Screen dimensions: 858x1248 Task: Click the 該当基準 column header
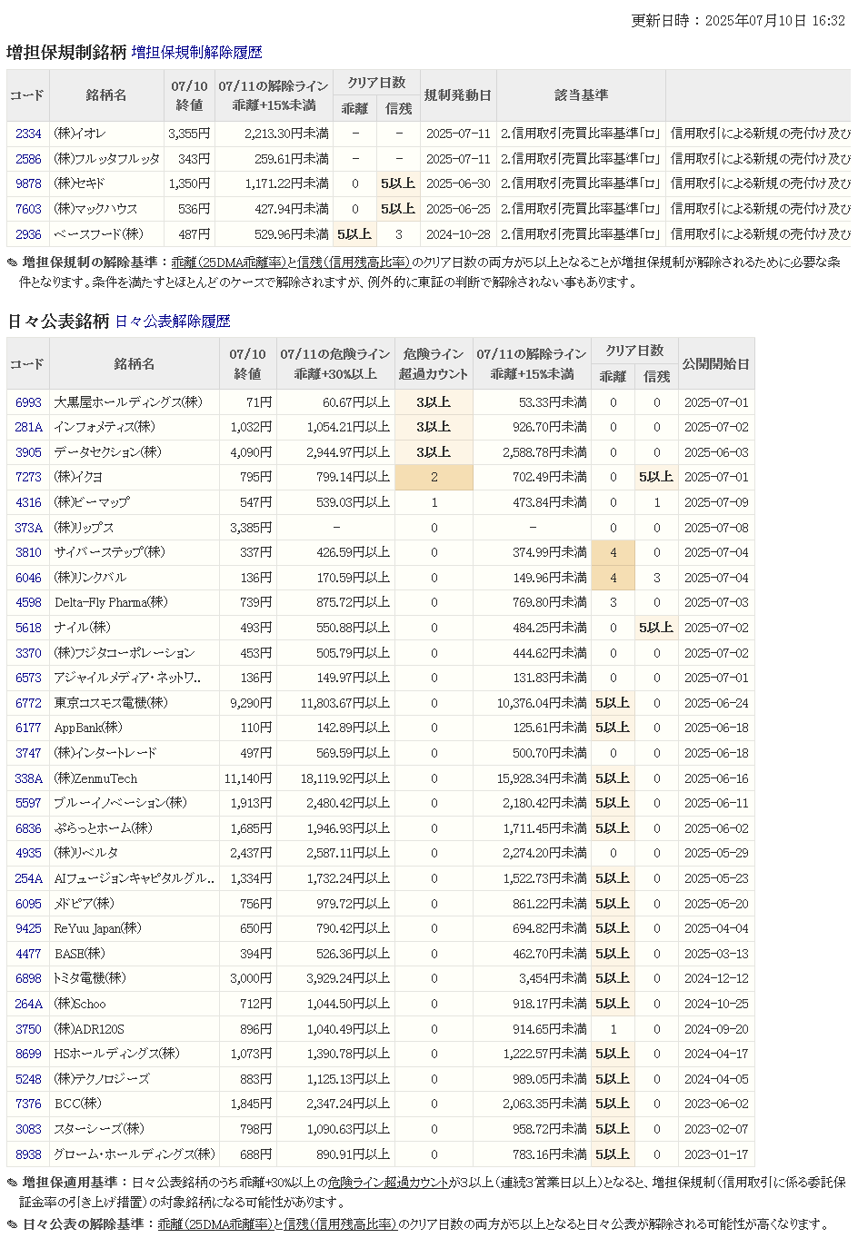pyautogui.click(x=582, y=95)
